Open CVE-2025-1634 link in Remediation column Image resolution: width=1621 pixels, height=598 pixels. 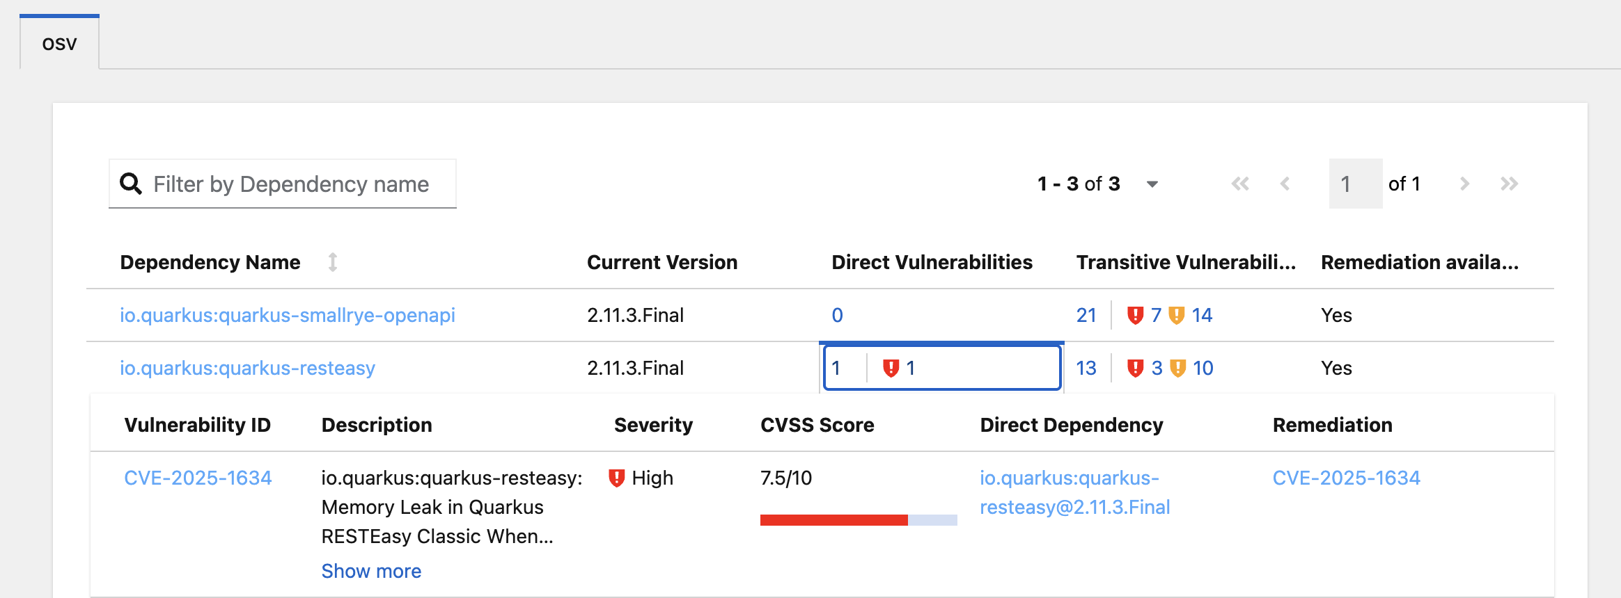pyautogui.click(x=1346, y=478)
